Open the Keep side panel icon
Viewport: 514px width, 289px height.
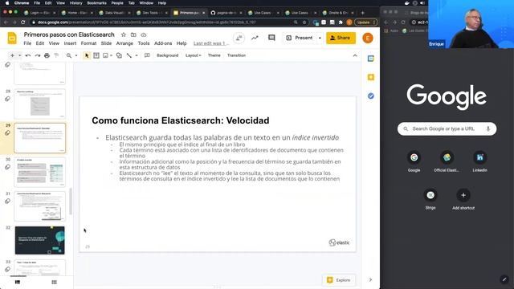coord(371,77)
